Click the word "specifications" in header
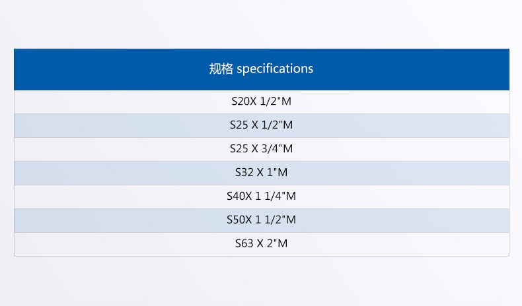Screen dimensions: 522x306 tap(275, 69)
